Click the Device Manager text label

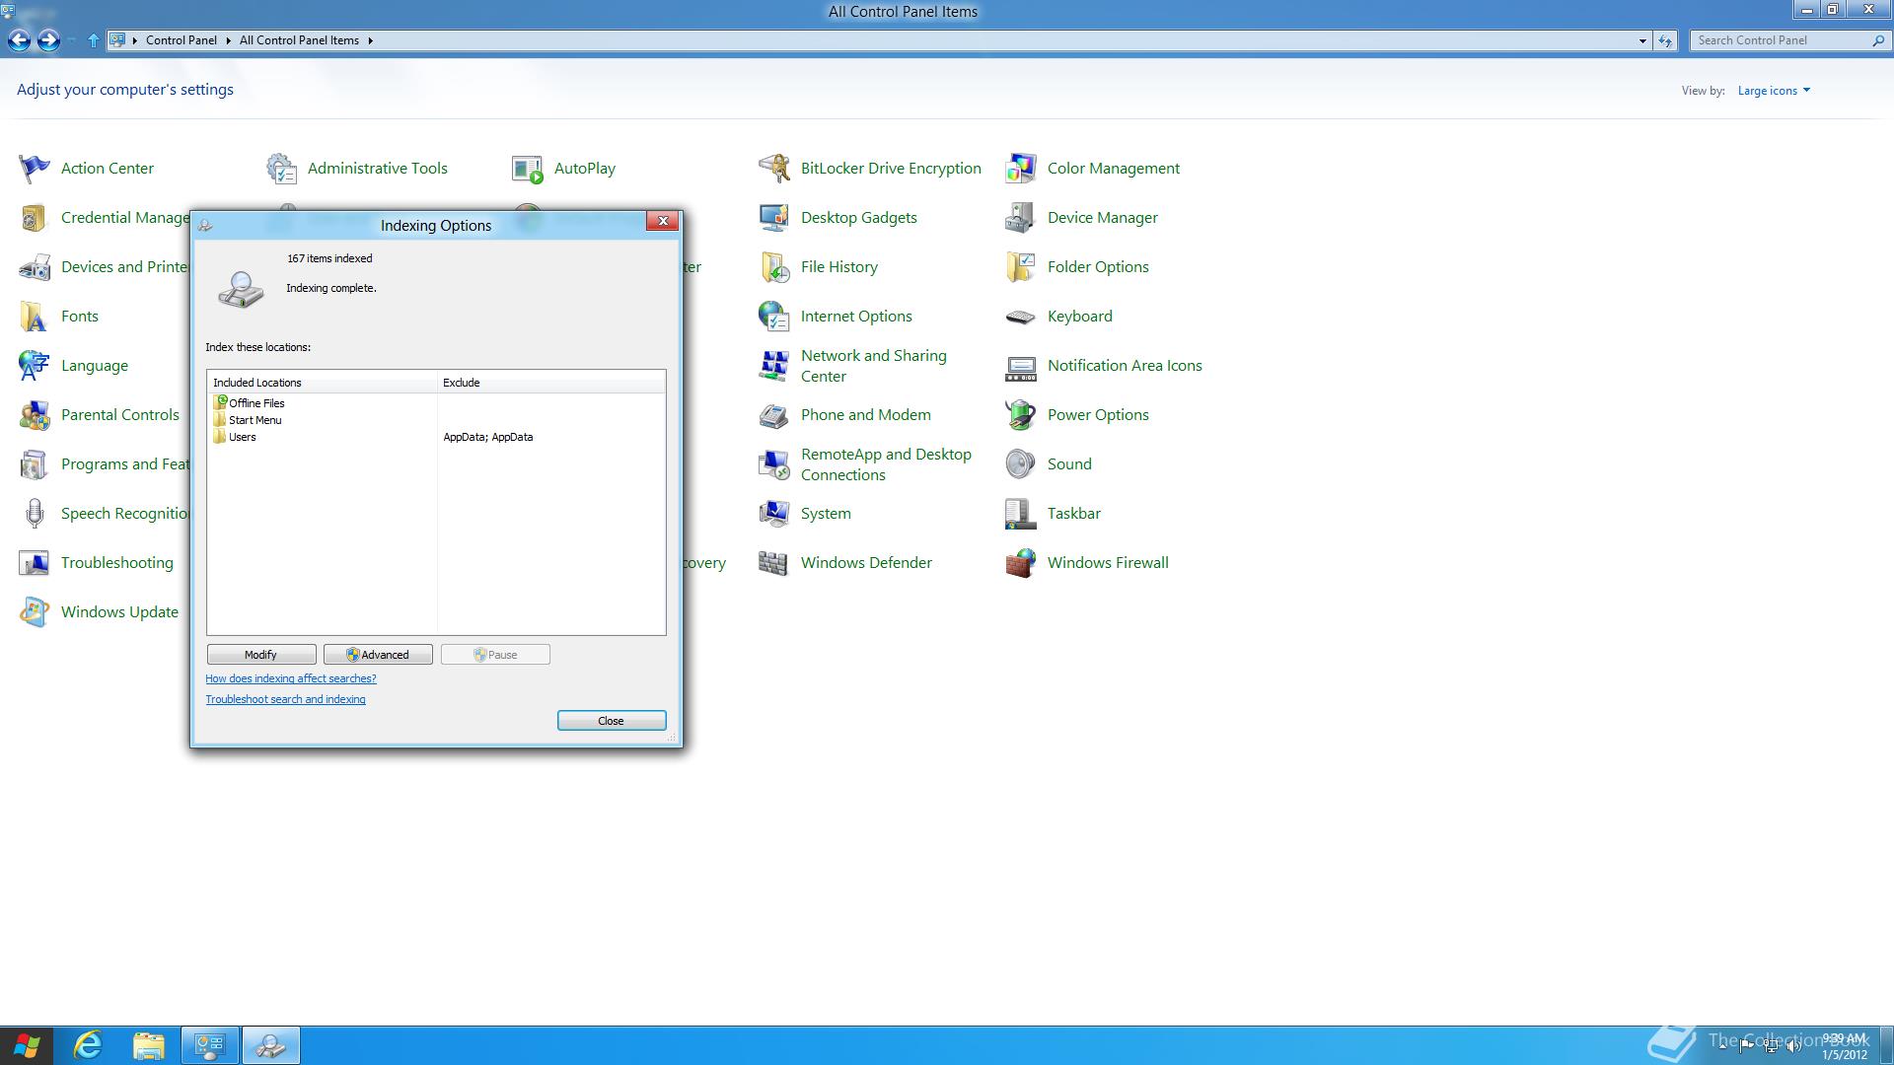1103,218
